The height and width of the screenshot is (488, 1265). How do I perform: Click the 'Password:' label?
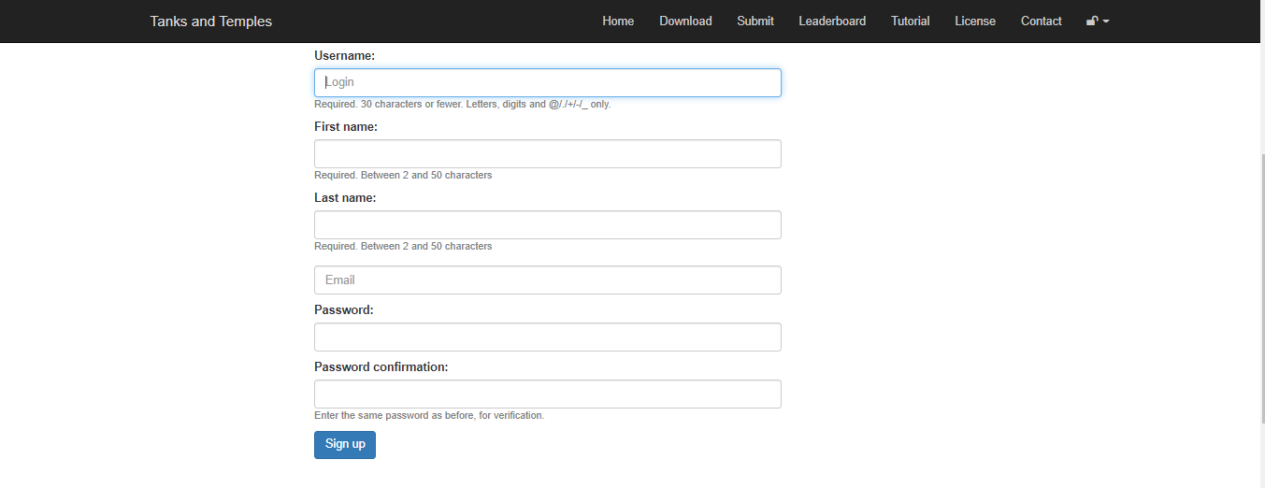coord(344,309)
